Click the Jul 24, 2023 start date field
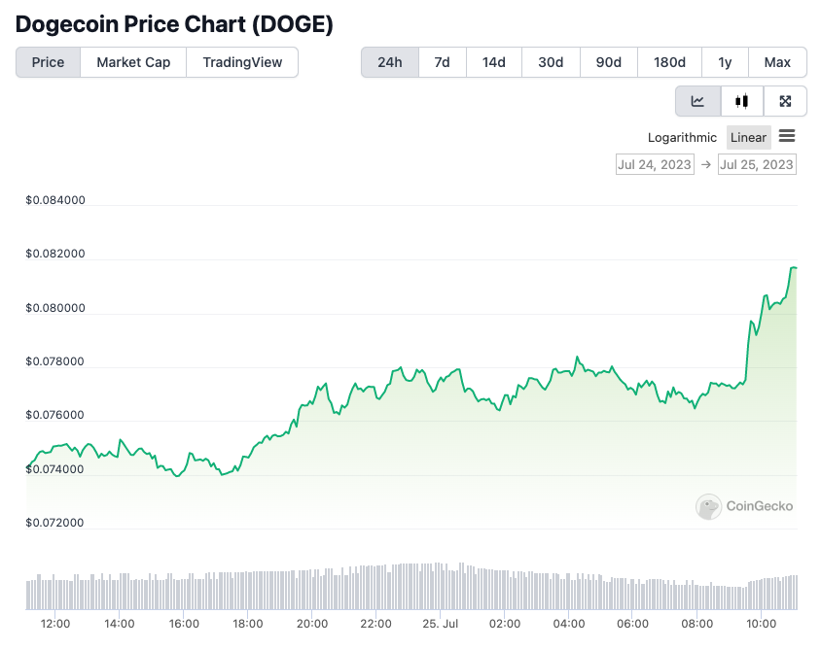This screenshot has height=649, width=821. tap(655, 164)
